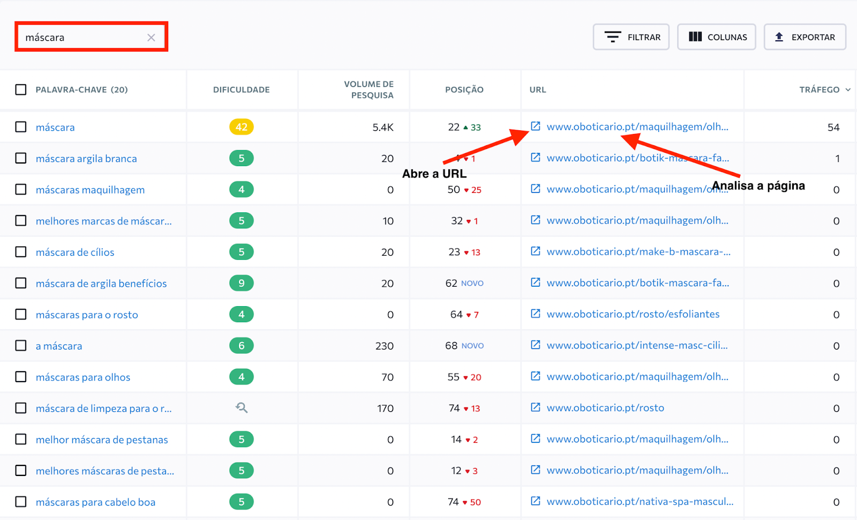Check difficulty magnifier icon for máscara de limpeza
Viewport: 857px width, 520px height.
click(x=242, y=408)
